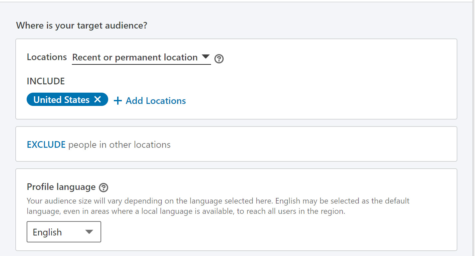Click the plus icon beside Add Locations
Viewport: 475px width, 256px height.
pos(118,101)
